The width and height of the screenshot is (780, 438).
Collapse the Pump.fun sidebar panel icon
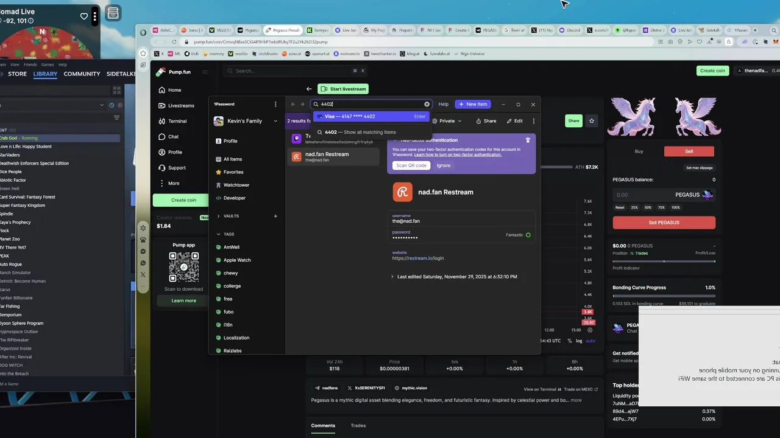tap(205, 72)
